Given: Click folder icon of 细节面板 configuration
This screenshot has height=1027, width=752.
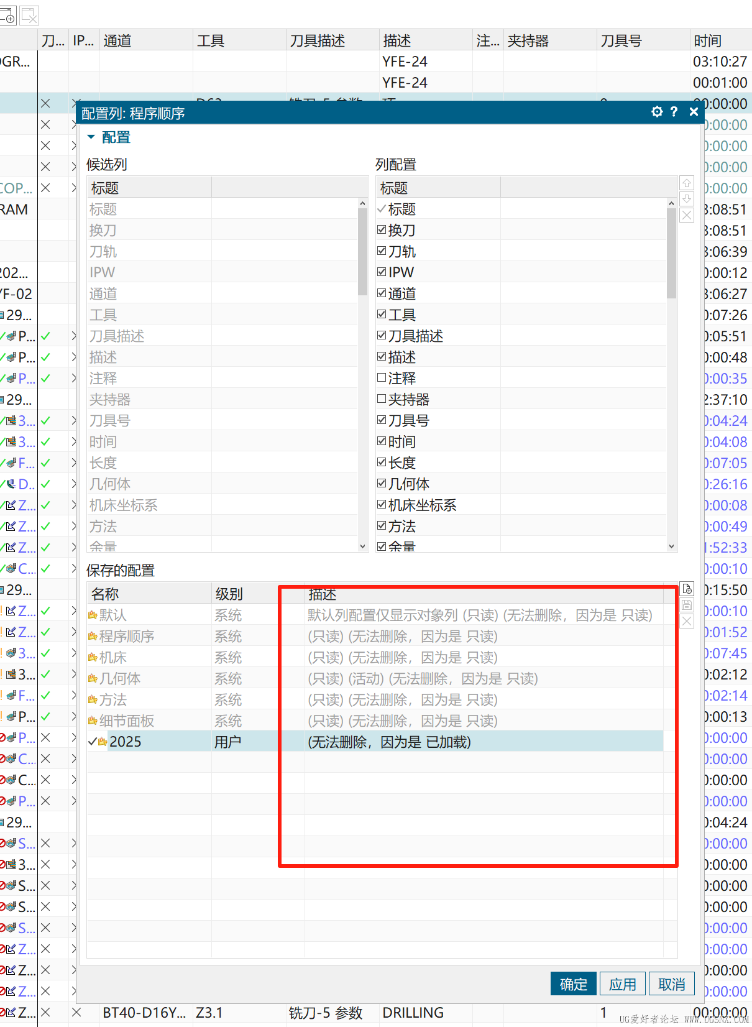Looking at the screenshot, I should pos(93,721).
